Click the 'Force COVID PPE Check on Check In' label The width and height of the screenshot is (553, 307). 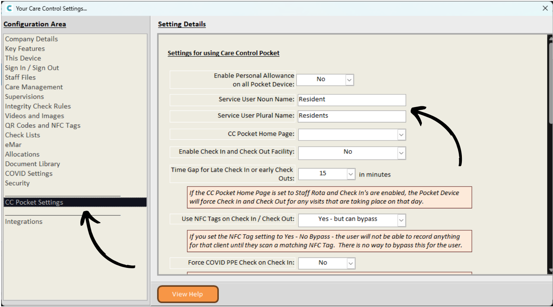233,263
